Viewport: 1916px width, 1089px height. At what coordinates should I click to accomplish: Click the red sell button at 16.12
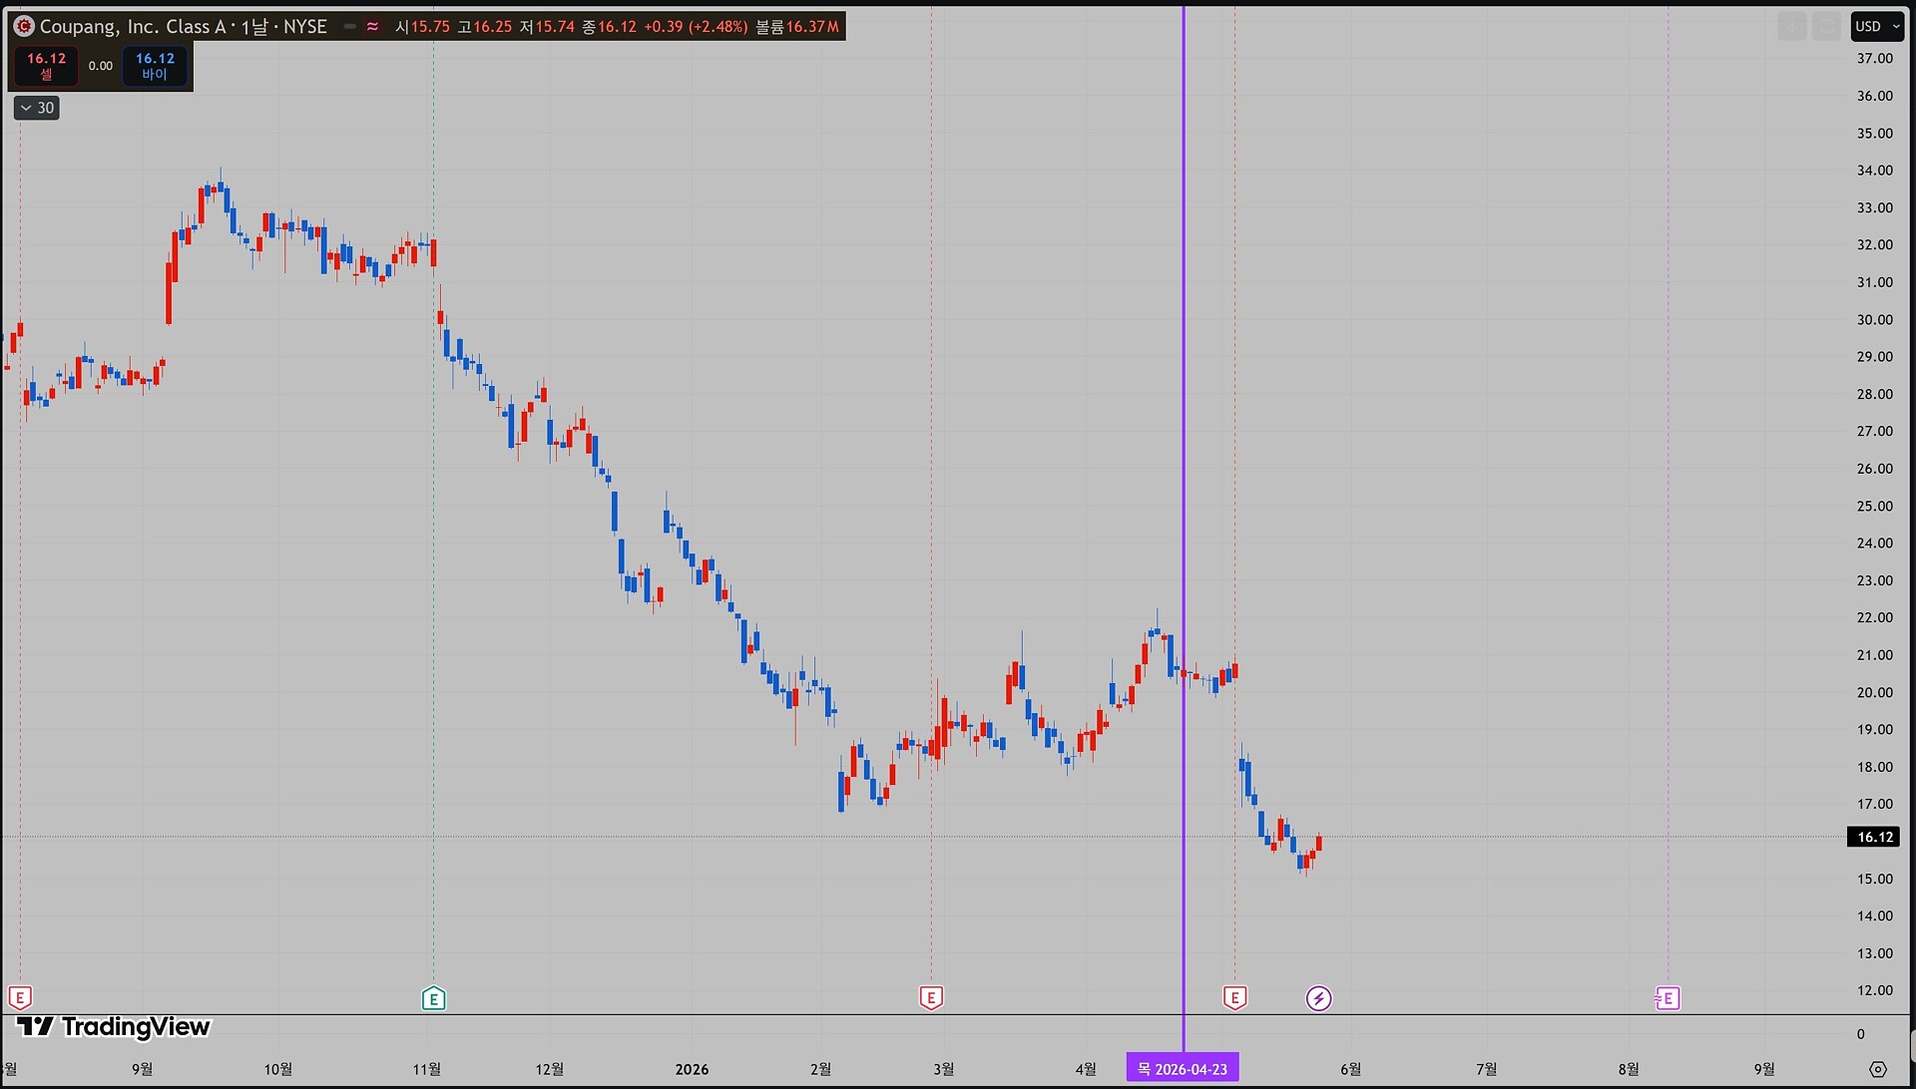pos(47,66)
